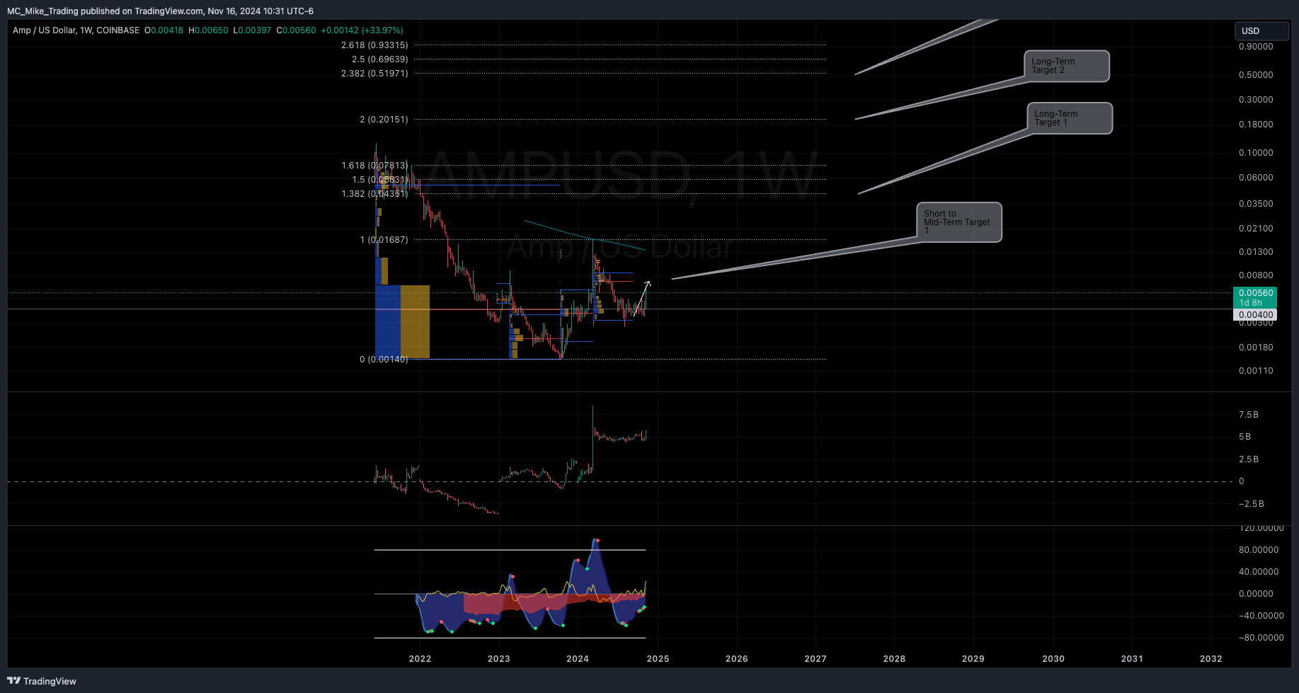The image size is (1299, 693).
Task: Click the 2022 year on time axis
Action: pyautogui.click(x=420, y=659)
